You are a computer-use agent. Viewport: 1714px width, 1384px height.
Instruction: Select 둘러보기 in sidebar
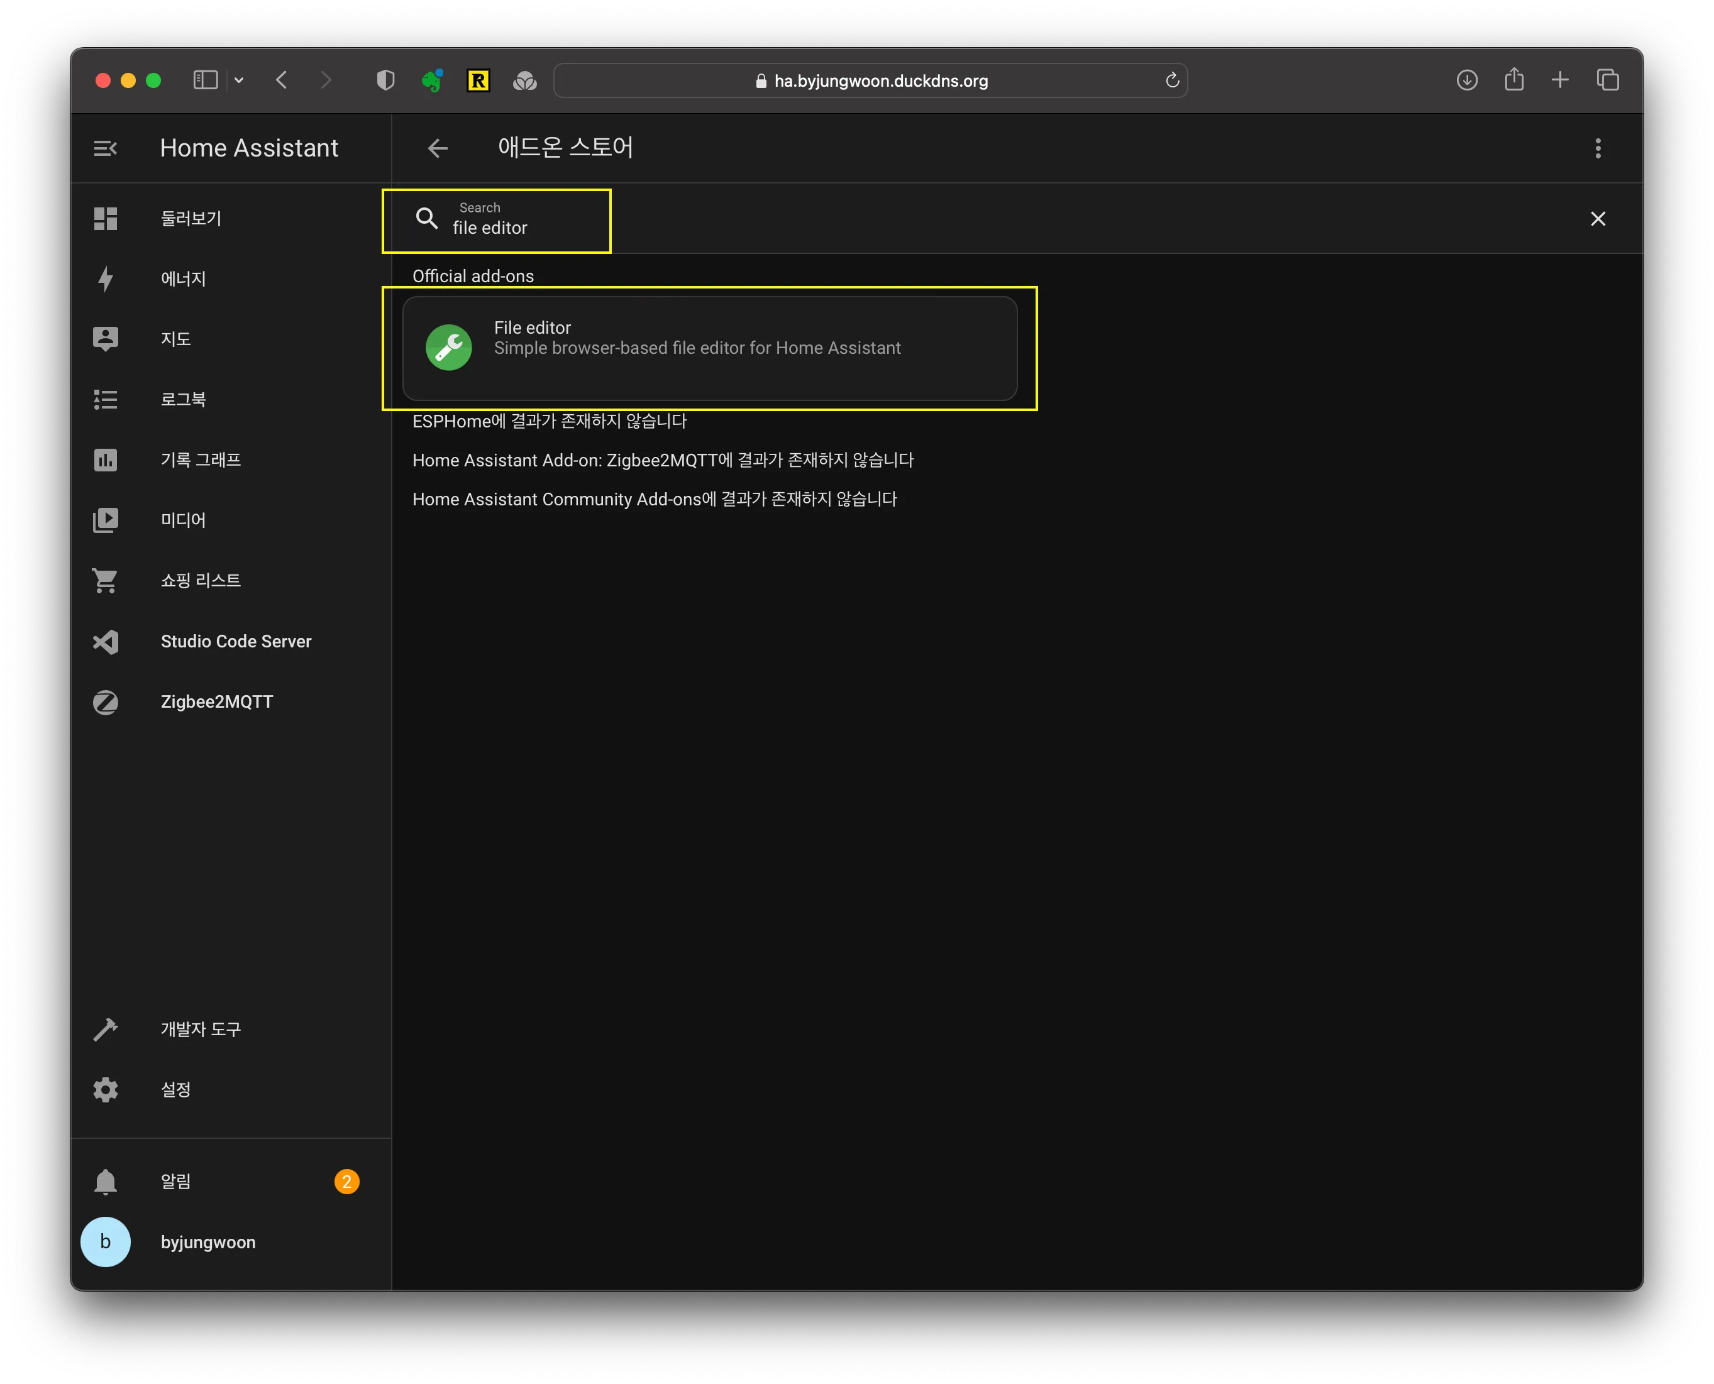pyautogui.click(x=191, y=219)
